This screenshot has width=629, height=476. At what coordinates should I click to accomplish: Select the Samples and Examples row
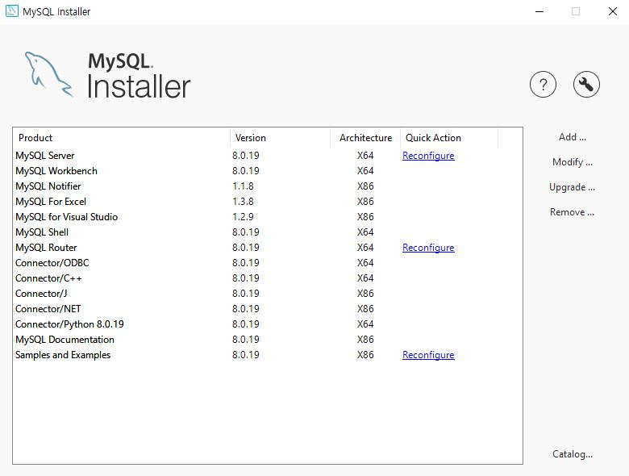pos(268,355)
